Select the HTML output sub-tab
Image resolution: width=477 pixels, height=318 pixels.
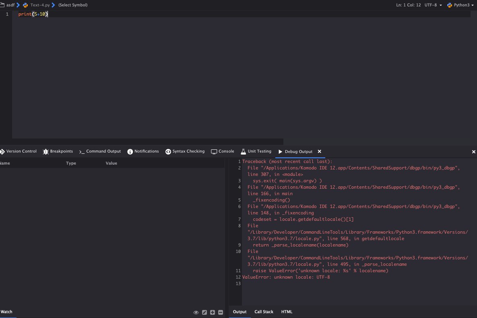pos(287,312)
